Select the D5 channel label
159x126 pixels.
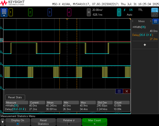[1, 52]
